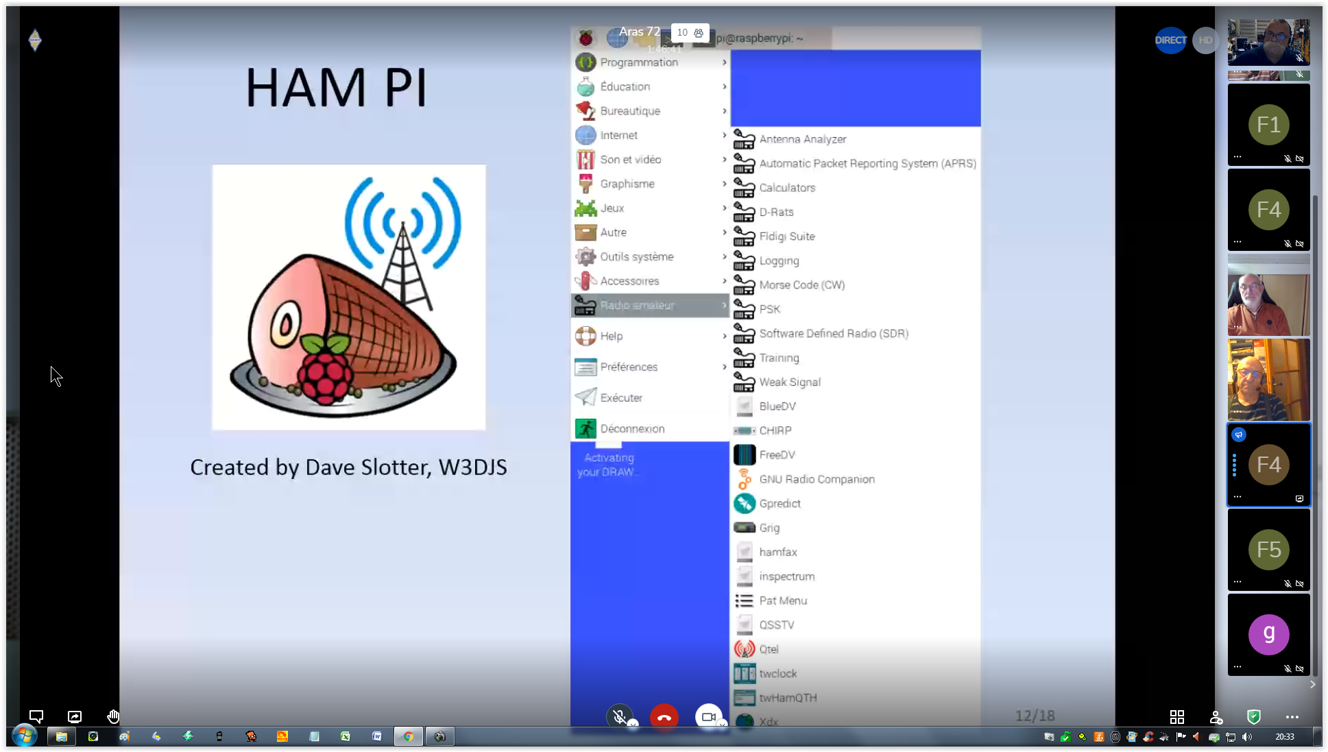This screenshot has height=752, width=1328.
Task: Click the Software Defined Radio (SDR) item
Action: [x=856, y=334]
